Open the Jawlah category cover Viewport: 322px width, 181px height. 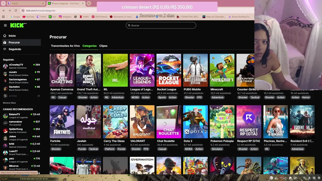89,122
